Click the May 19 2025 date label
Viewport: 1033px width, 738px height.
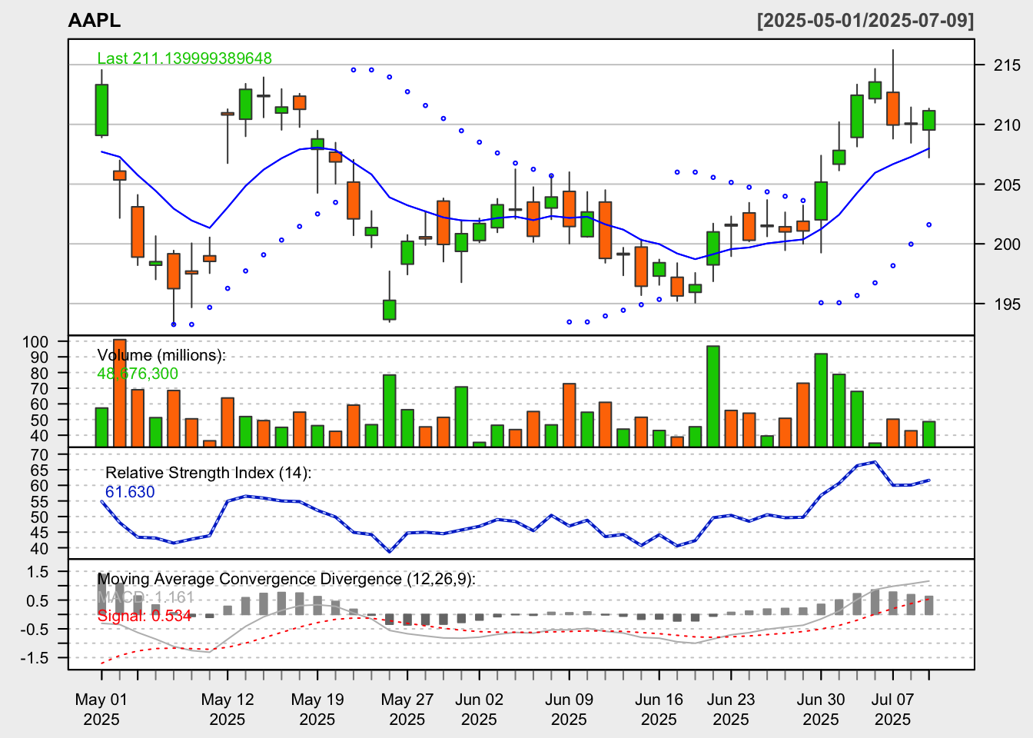coord(317,710)
